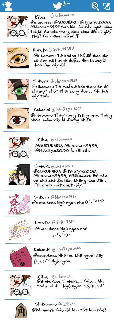The image size is (114, 321).
Task: Open Sakura's green eye avatar
Action: click(18, 89)
